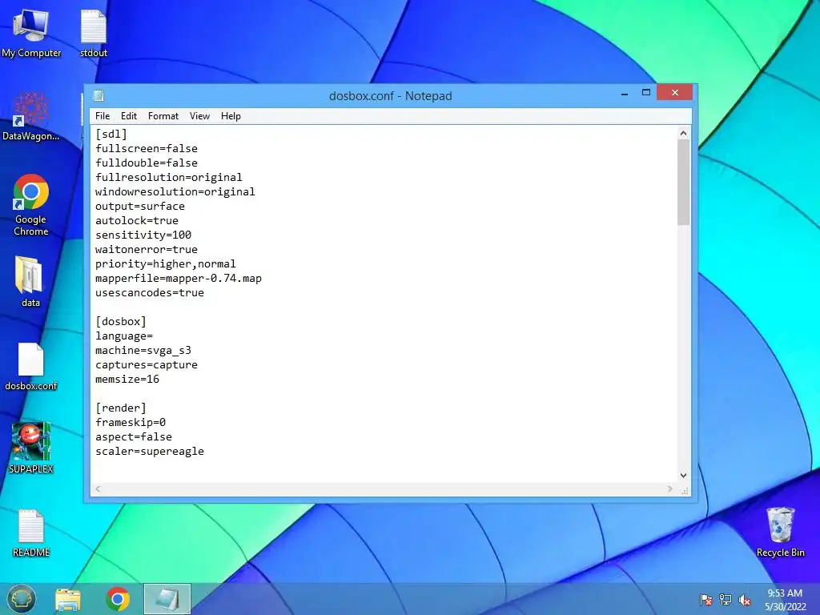Select dosbox.conf file on desktop

[x=31, y=366]
